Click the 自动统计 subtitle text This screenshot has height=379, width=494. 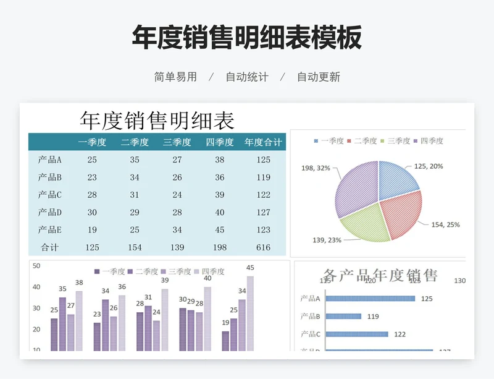point(247,77)
